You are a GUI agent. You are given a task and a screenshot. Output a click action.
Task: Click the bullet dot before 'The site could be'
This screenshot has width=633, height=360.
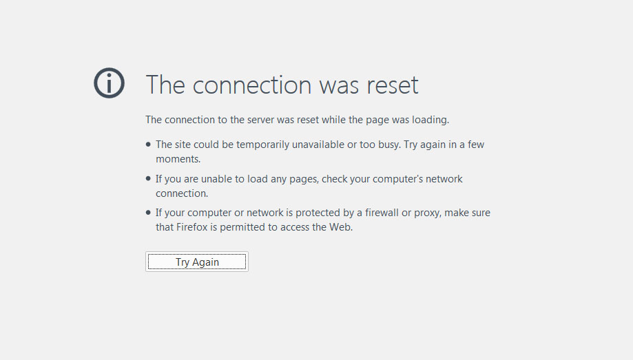tap(148, 144)
